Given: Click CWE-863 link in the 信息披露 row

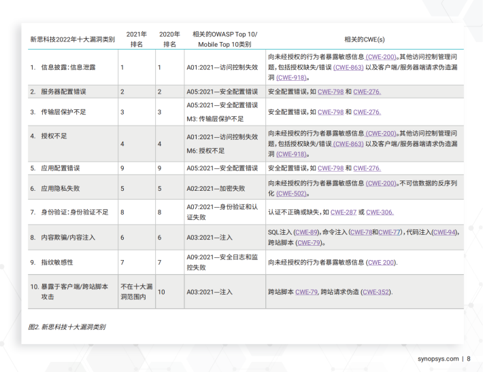Looking at the screenshot, I should click(x=348, y=68).
